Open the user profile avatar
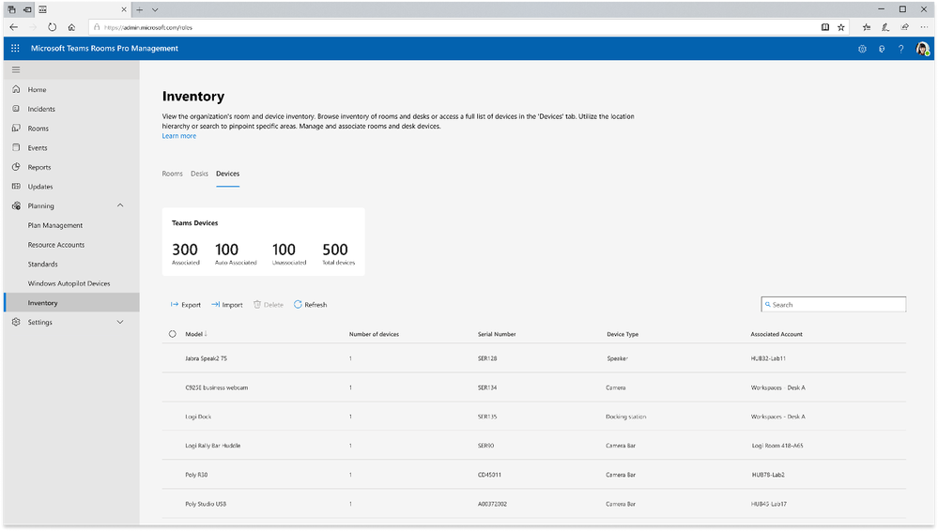 point(922,49)
